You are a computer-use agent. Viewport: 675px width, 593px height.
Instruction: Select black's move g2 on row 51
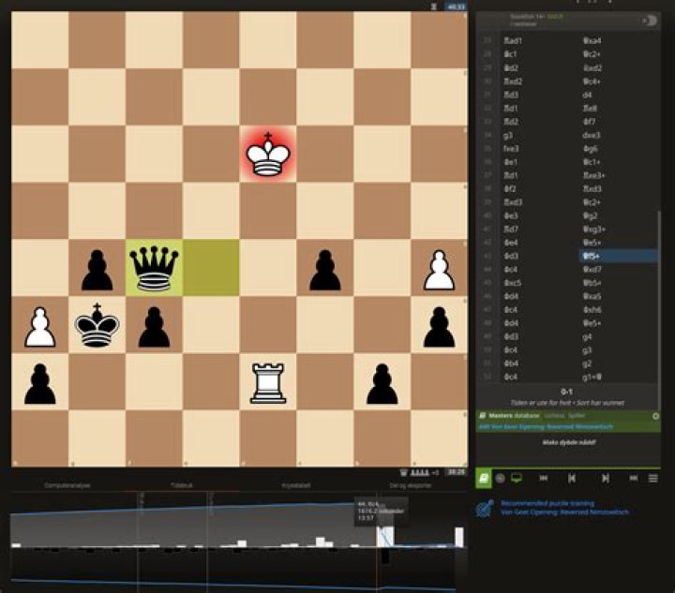(x=618, y=363)
